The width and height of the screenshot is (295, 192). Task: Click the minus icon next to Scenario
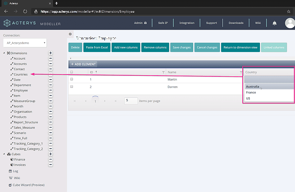point(51,133)
